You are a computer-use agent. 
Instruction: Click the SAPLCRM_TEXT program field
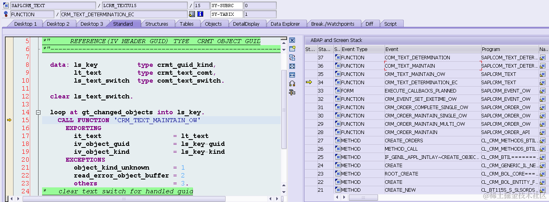pos(53,6)
